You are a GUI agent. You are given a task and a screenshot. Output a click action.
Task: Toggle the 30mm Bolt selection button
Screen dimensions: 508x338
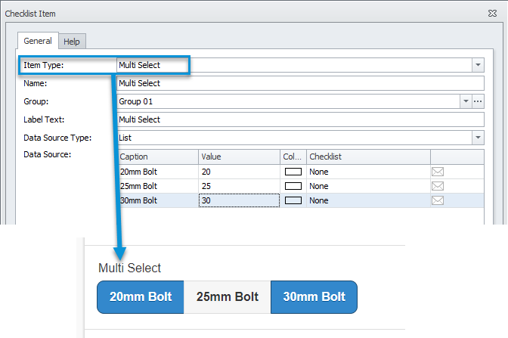click(x=314, y=297)
